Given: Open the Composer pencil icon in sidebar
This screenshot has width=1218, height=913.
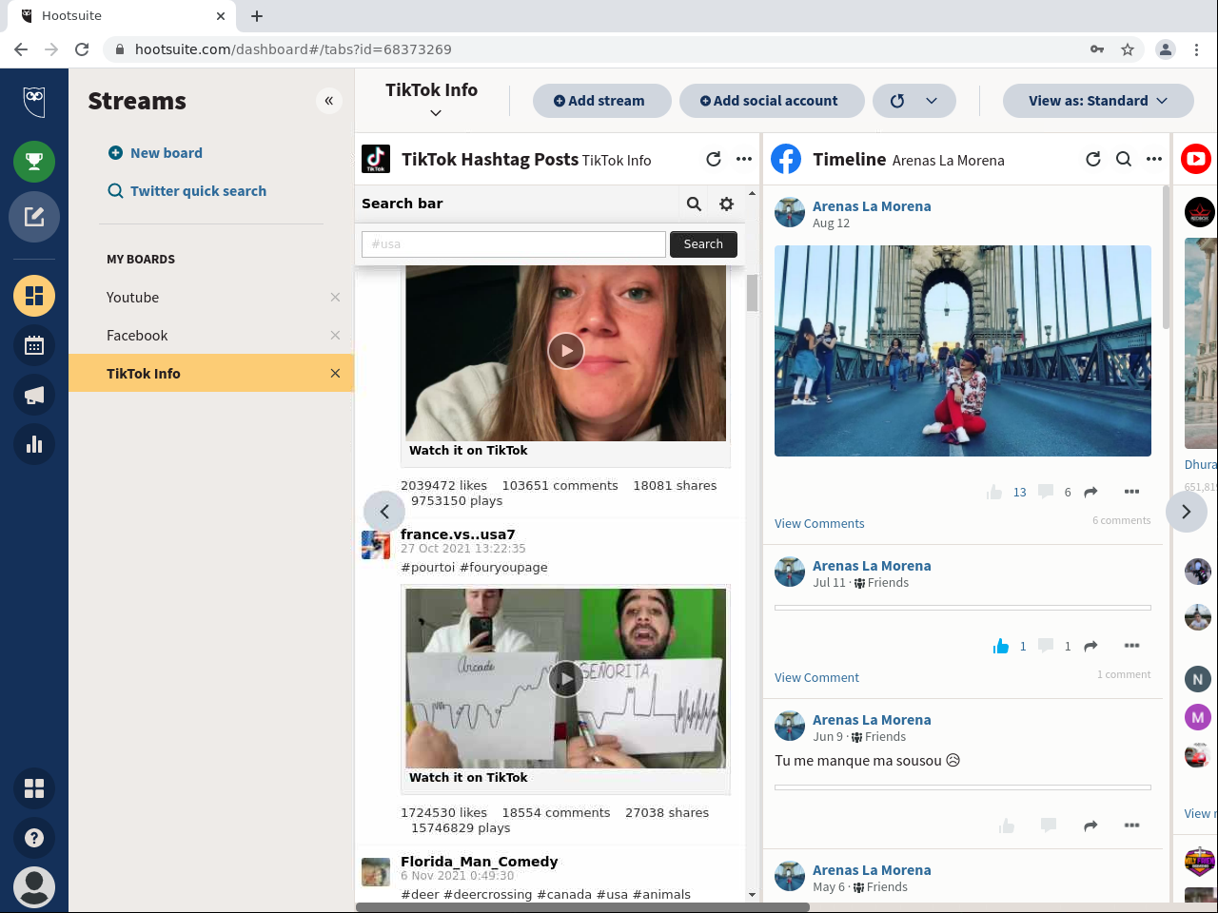Looking at the screenshot, I should [x=34, y=217].
